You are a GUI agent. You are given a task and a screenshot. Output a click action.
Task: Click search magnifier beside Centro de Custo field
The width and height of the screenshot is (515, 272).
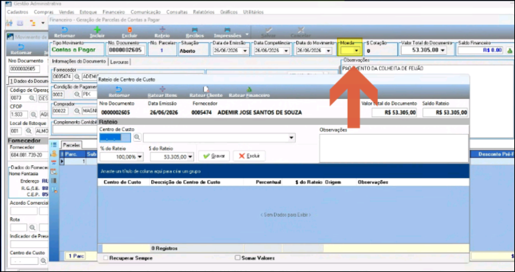click(x=137, y=138)
